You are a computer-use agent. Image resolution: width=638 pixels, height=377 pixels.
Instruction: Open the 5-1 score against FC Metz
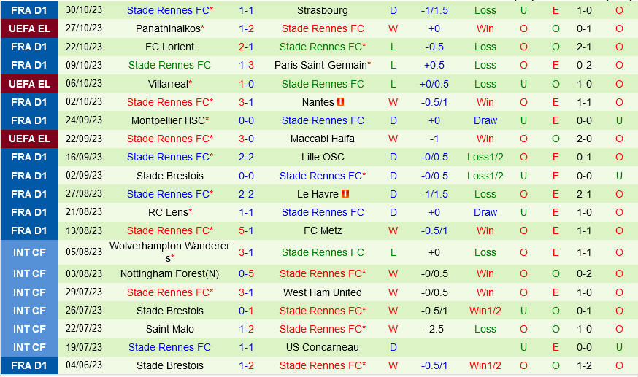coord(246,230)
